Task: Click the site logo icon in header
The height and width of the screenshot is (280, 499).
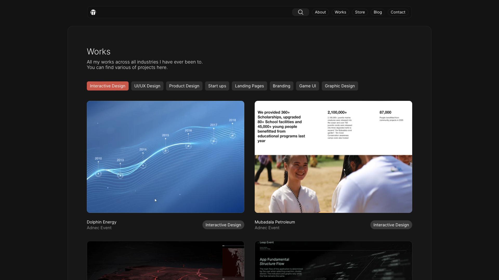Action: pyautogui.click(x=93, y=12)
